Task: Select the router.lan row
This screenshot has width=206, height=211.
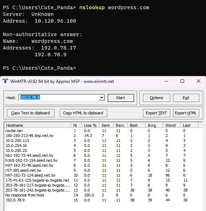Action: point(103,131)
